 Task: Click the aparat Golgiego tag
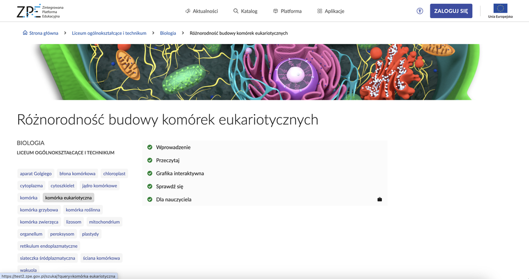36,173
